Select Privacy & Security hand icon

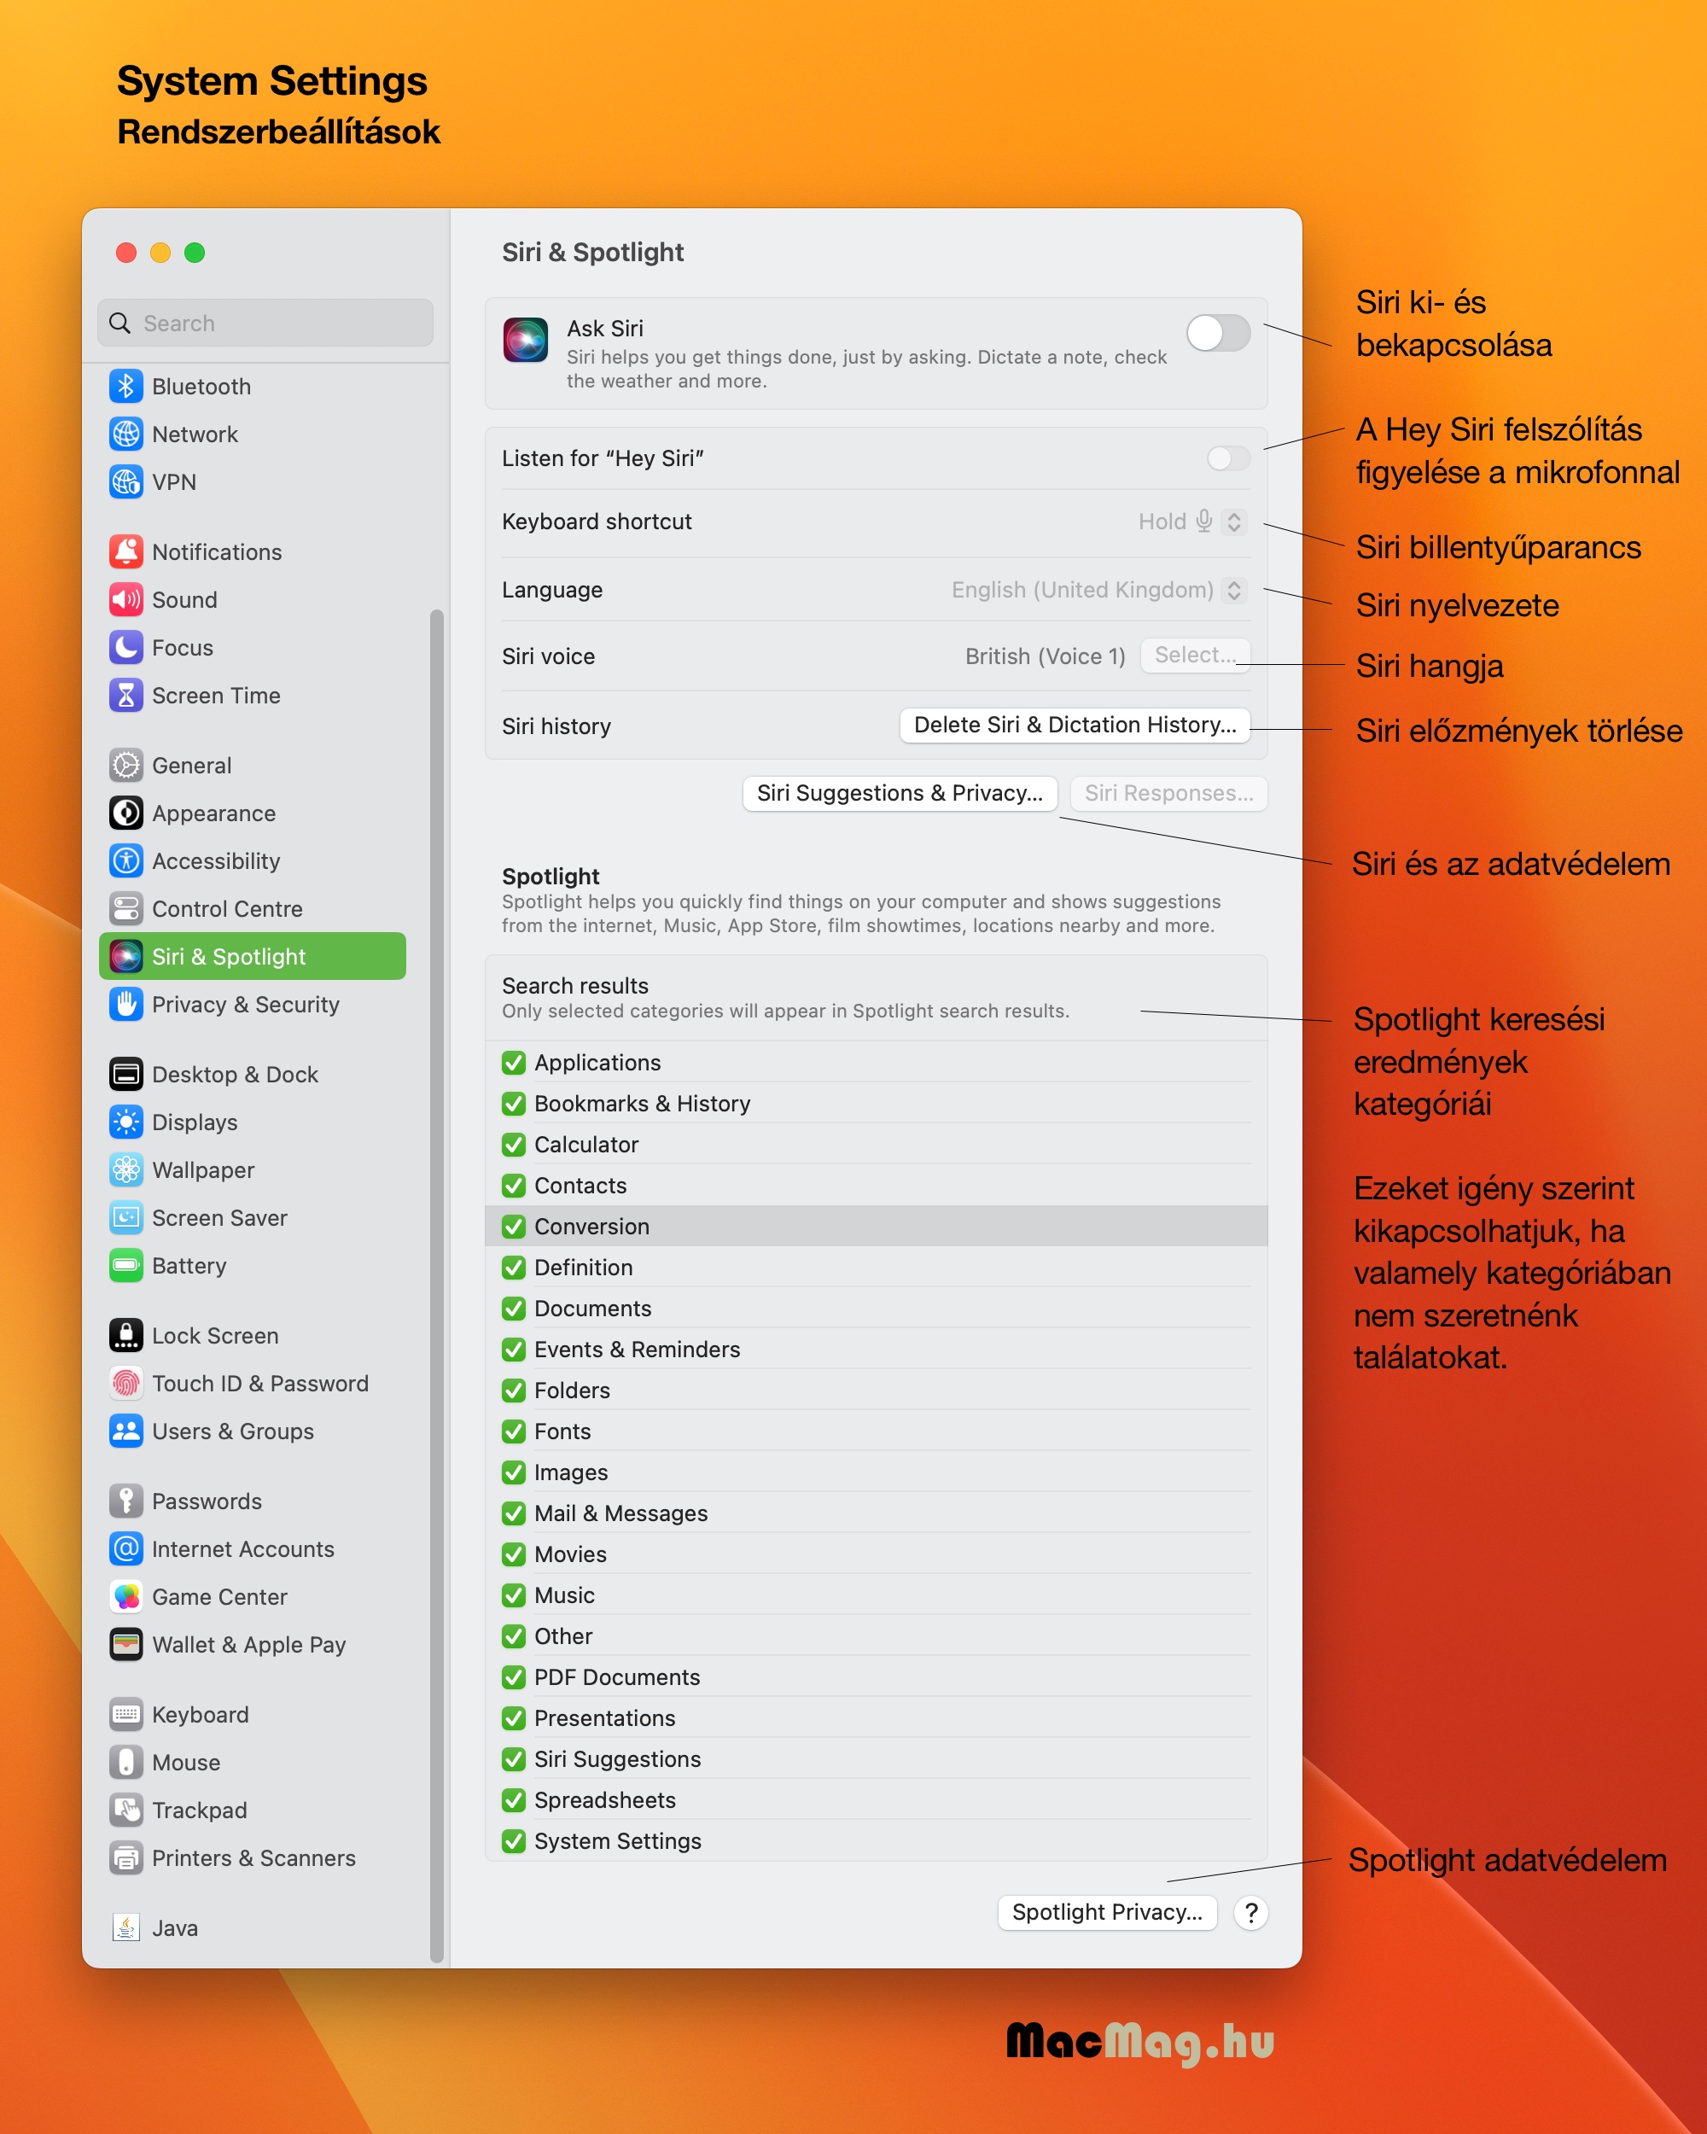(125, 1004)
